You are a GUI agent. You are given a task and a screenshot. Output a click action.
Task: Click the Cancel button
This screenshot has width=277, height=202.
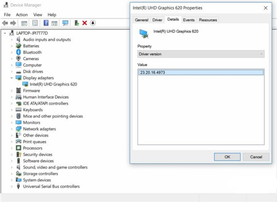[x=256, y=157]
